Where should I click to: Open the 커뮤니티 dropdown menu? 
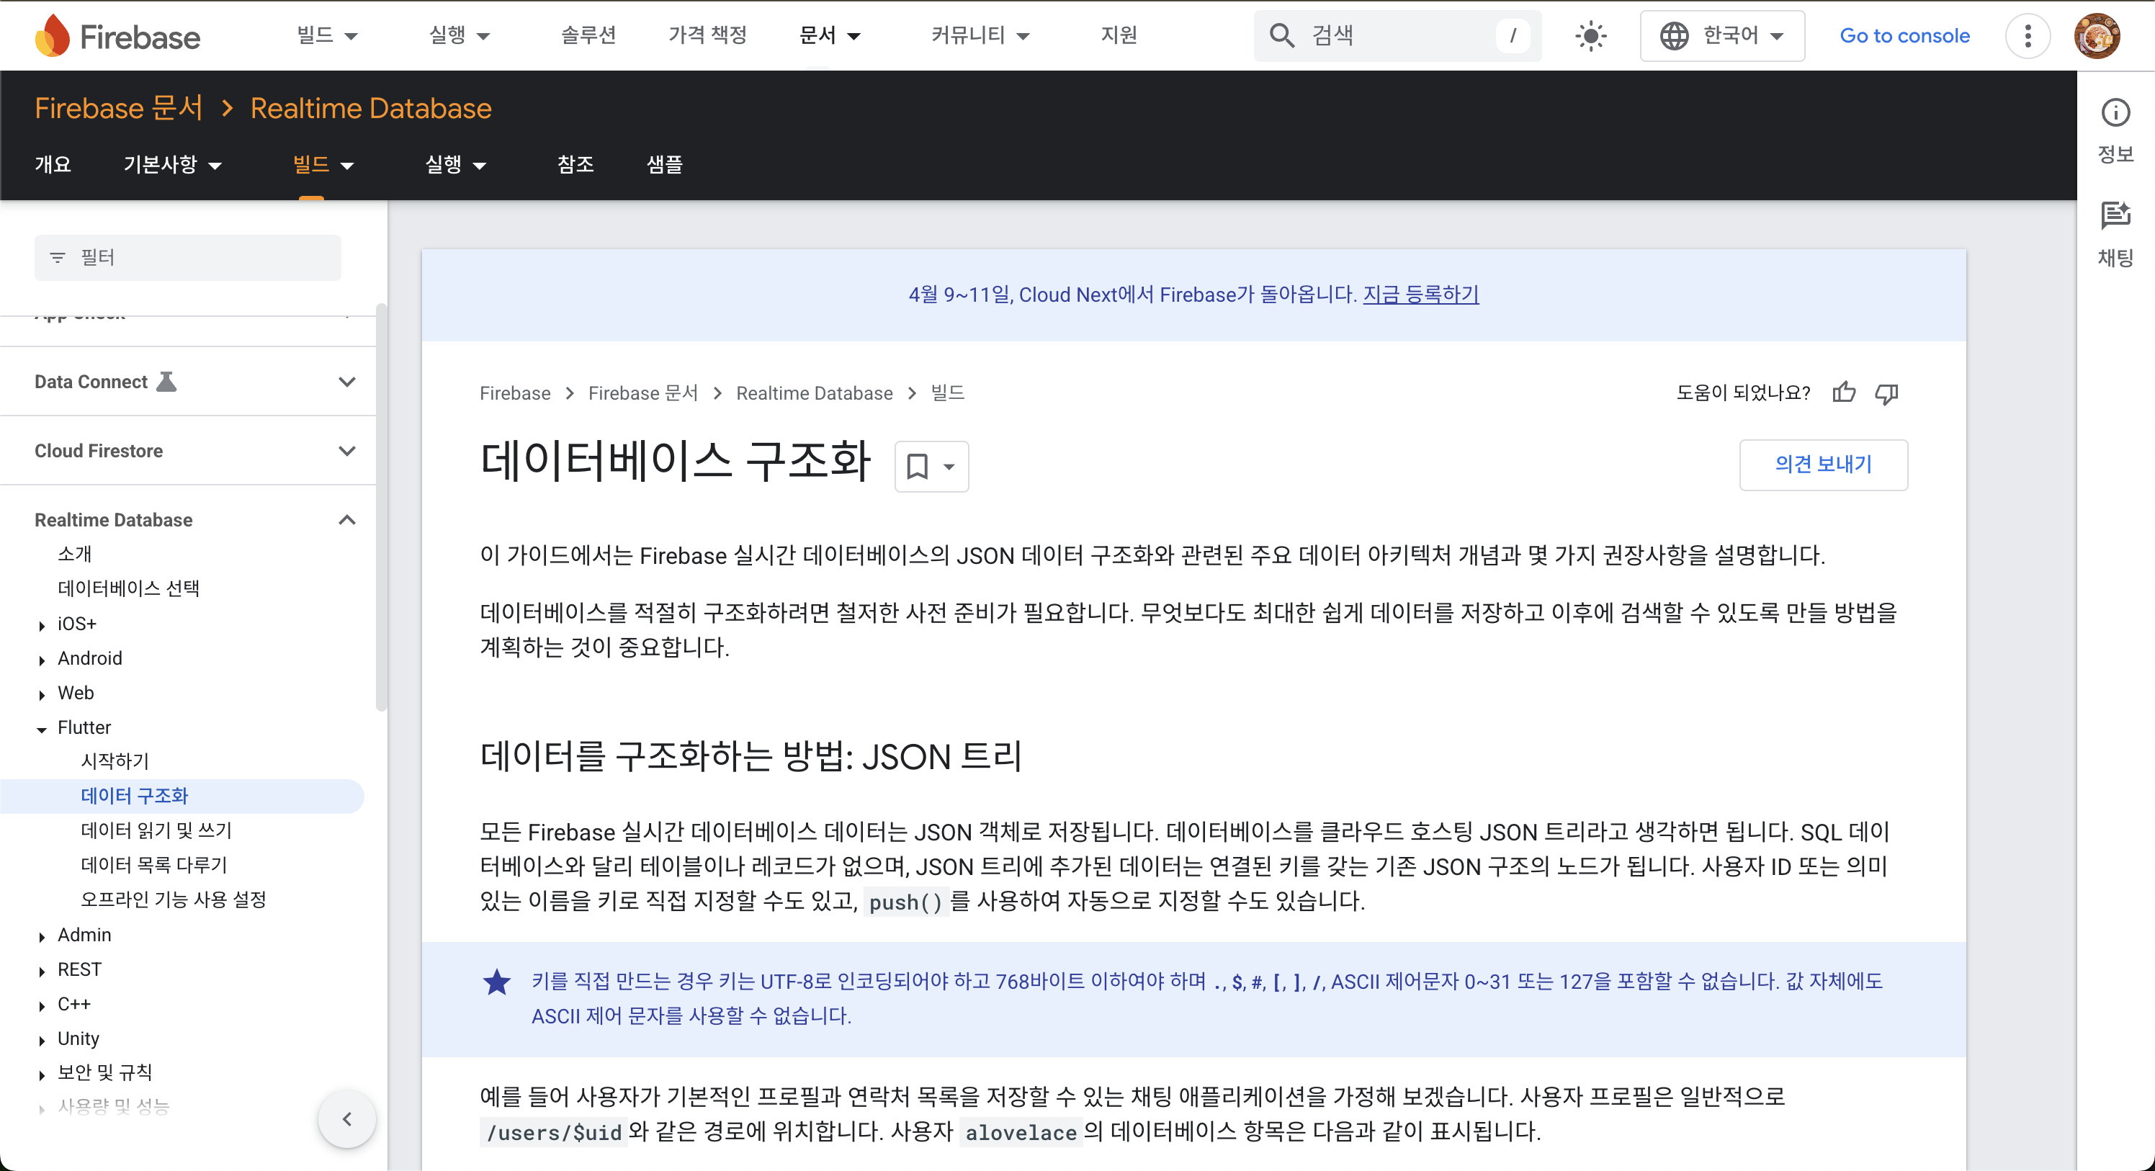pos(980,35)
